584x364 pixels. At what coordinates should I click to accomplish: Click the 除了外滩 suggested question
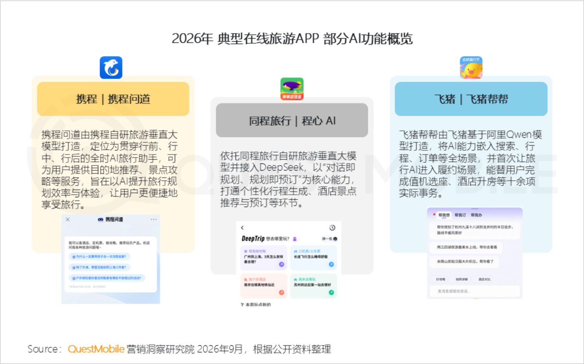tap(100, 267)
